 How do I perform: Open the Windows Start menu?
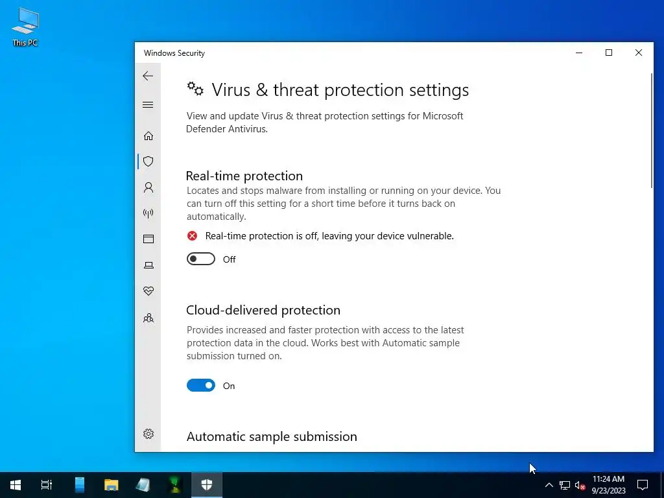(x=16, y=484)
